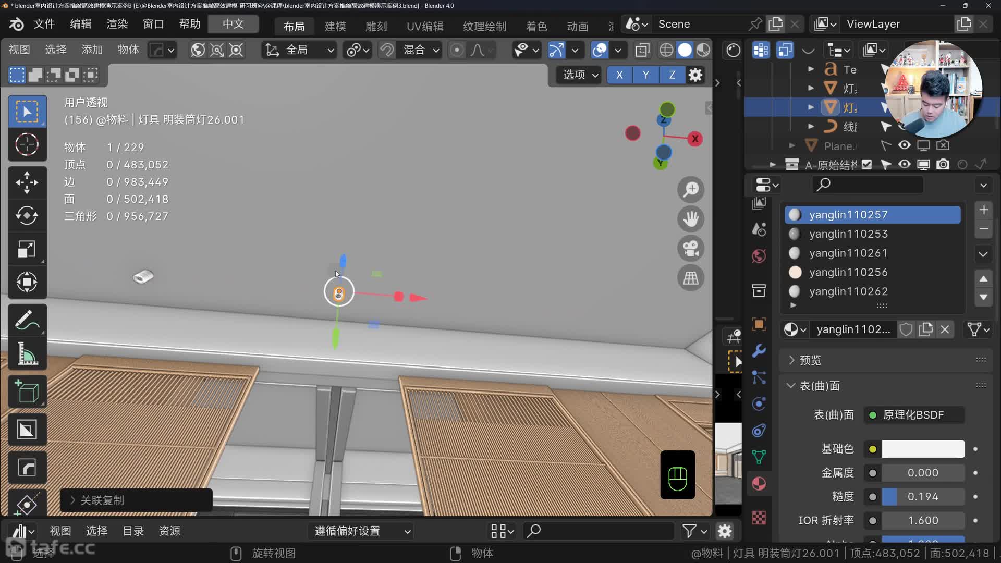Add a new material slot with plus
The height and width of the screenshot is (563, 1001).
(x=983, y=210)
